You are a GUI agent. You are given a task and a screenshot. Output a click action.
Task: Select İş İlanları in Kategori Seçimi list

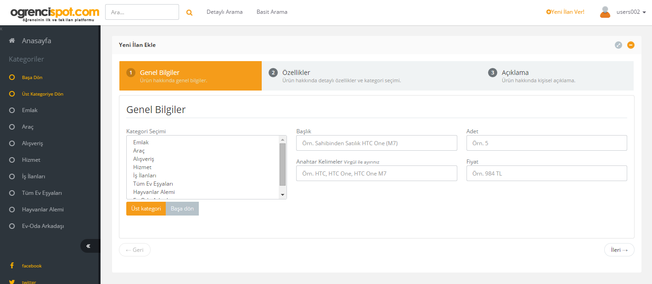tap(145, 176)
